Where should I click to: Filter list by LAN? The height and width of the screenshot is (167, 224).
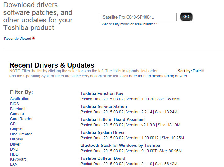14,164
